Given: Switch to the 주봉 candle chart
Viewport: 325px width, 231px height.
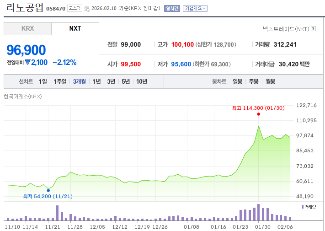Looking at the screenshot, I should pos(254,81).
